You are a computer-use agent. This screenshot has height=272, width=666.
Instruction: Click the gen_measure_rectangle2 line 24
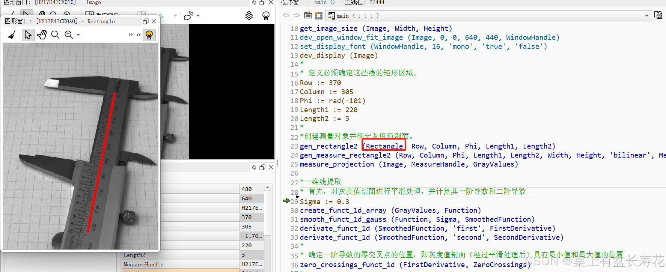[483, 155]
